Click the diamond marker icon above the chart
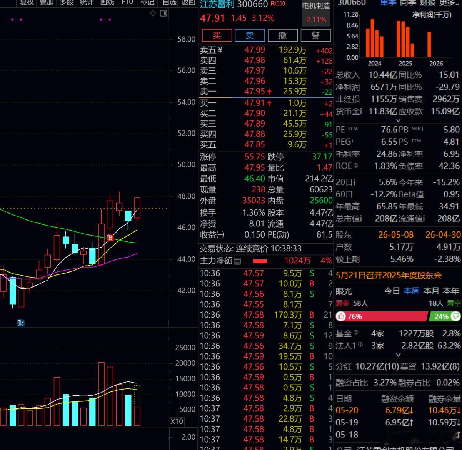The image size is (462, 450). tap(153, 13)
